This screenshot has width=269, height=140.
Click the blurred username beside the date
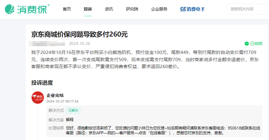coord(47,44)
